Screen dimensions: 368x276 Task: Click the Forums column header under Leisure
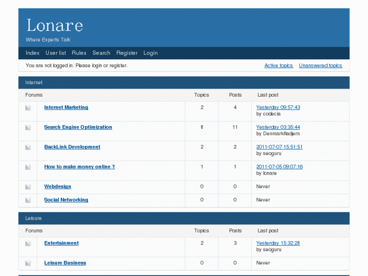click(34, 230)
